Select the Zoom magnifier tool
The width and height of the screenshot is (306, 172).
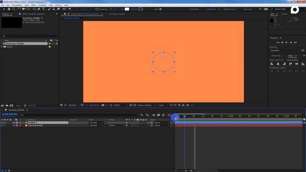(13, 9)
